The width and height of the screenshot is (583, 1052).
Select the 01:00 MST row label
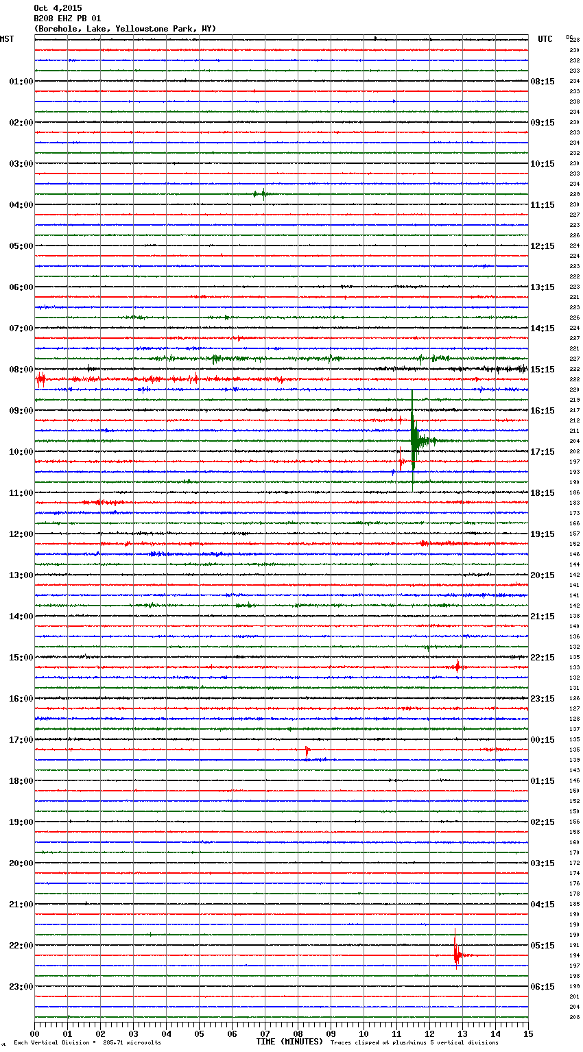coord(21,82)
